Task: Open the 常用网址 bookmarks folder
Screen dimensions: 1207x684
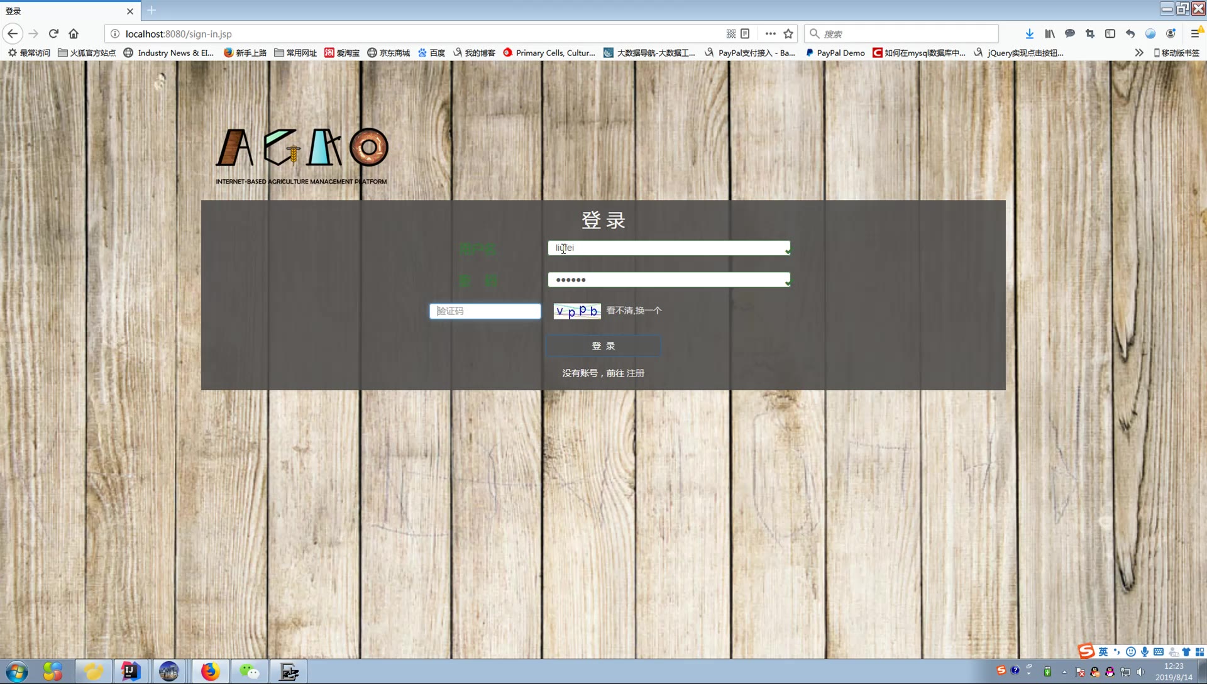Action: (295, 53)
